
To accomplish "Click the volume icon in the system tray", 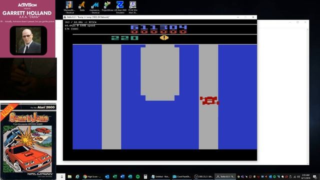I will pyautogui.click(x=298, y=176).
